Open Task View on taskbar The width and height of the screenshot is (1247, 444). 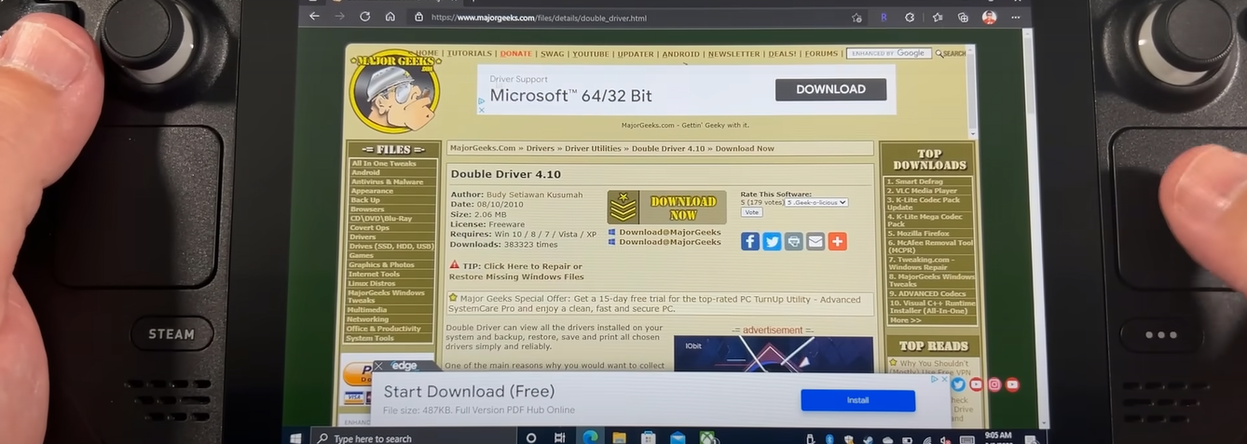[559, 437]
